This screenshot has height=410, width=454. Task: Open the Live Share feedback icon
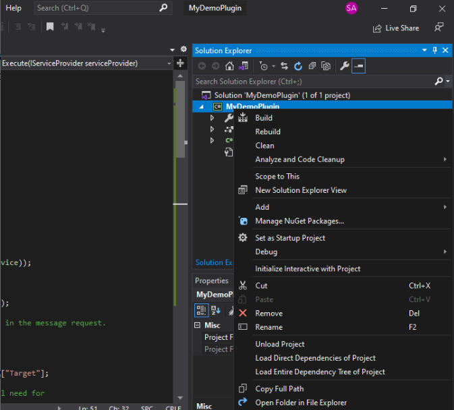[439, 28]
